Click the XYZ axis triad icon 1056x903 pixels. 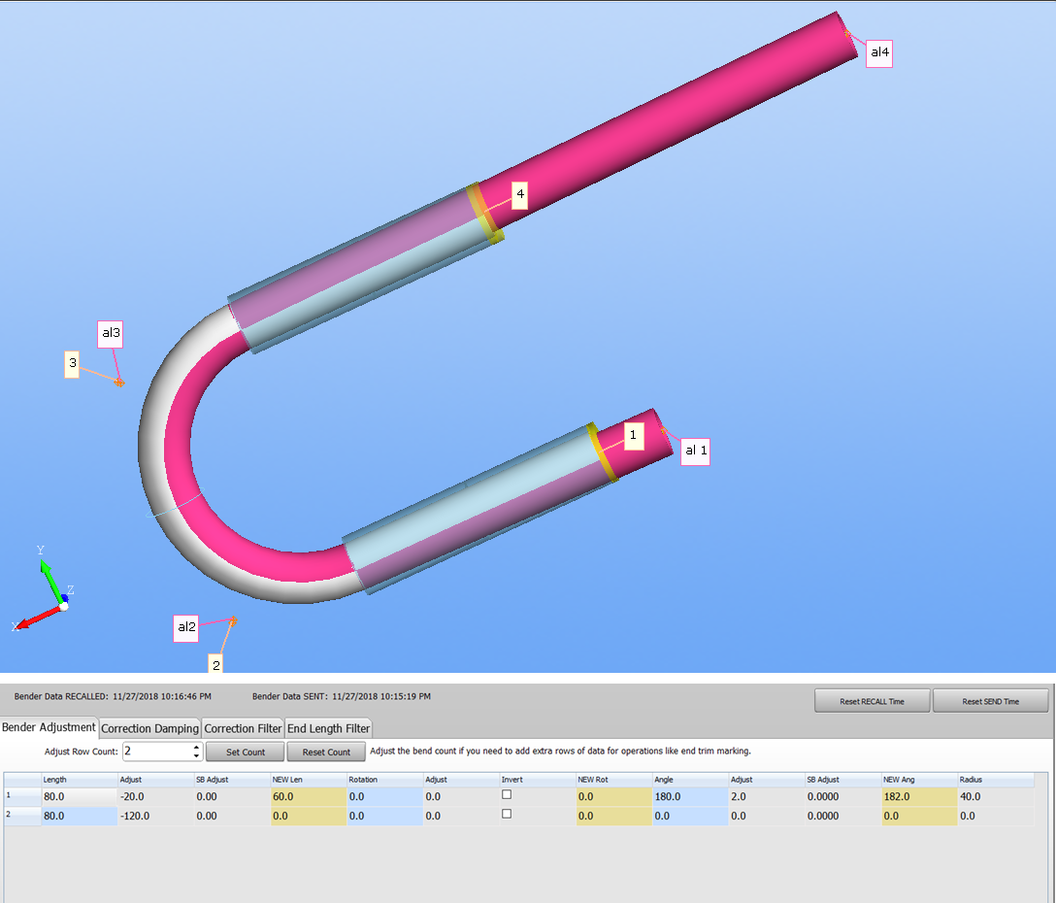[49, 594]
